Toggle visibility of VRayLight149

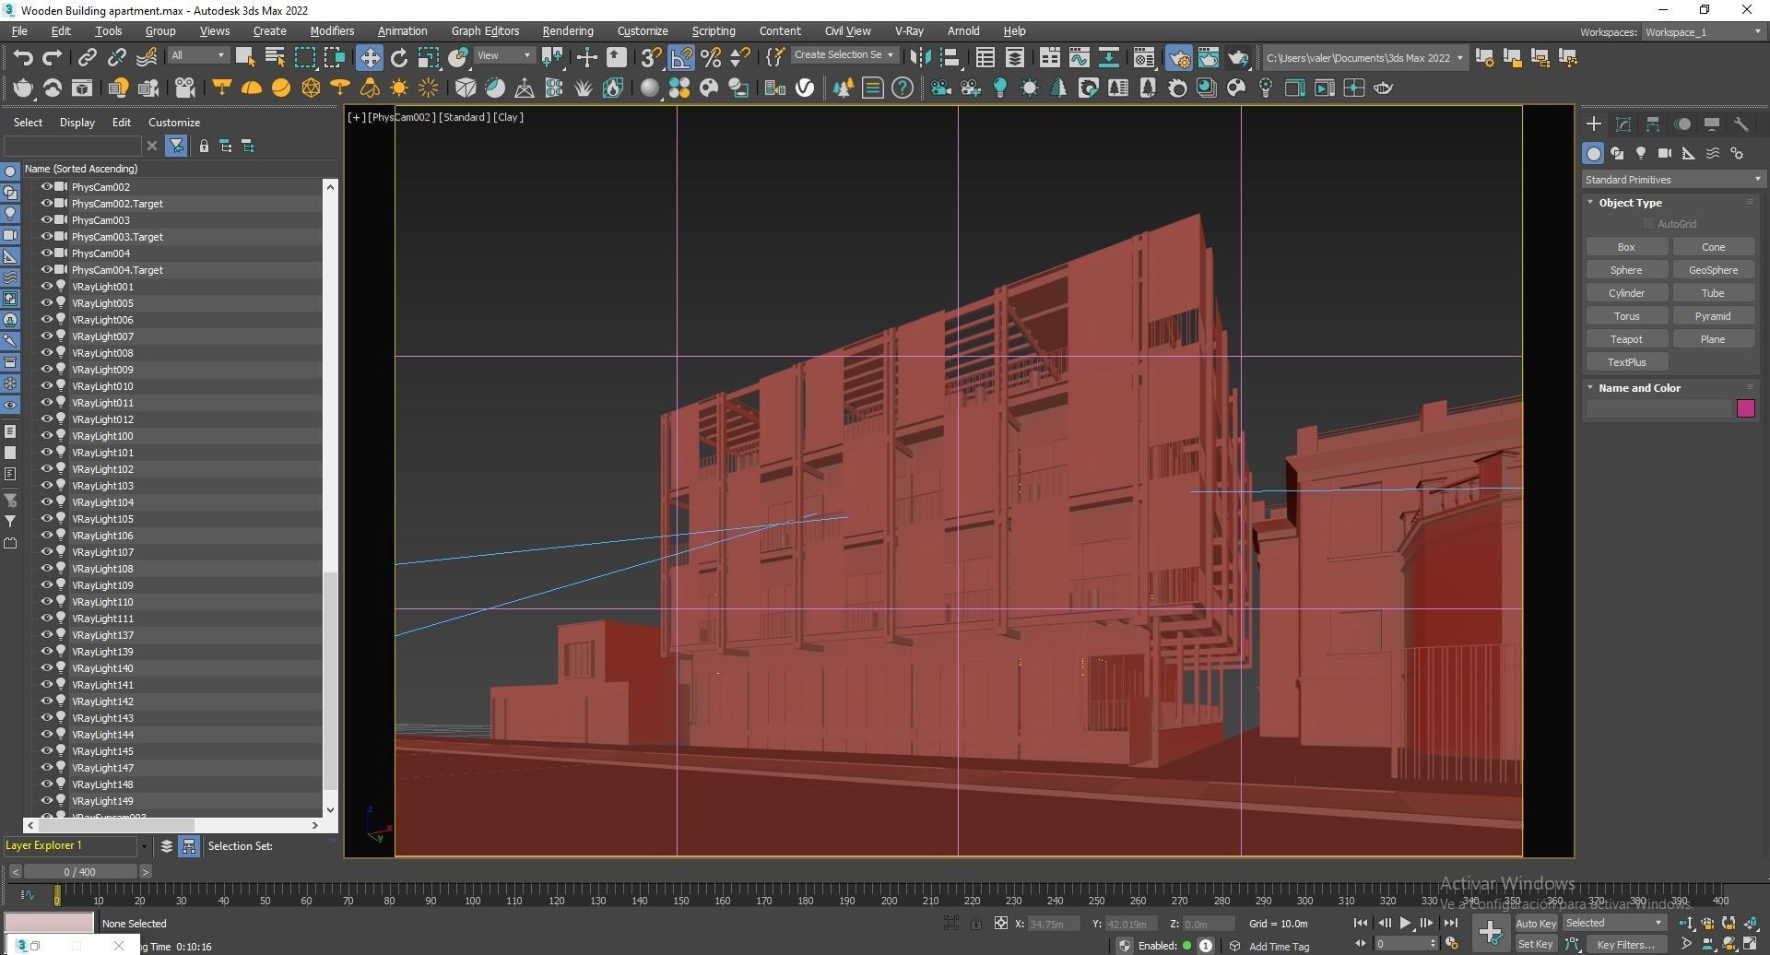tap(46, 800)
